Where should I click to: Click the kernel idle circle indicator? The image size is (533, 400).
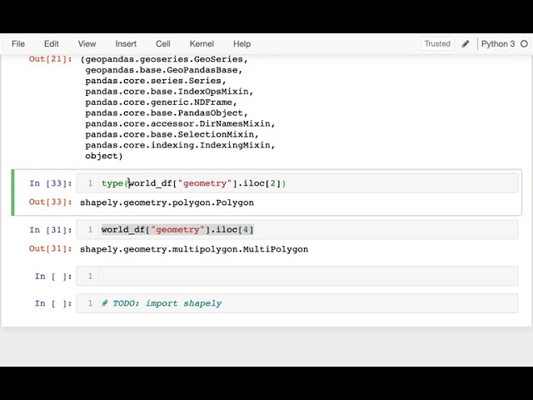point(524,44)
